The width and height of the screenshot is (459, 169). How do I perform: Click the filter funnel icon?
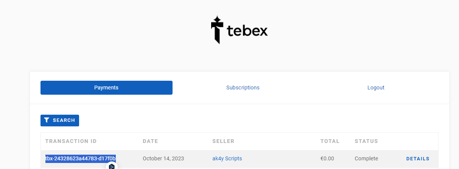[x=47, y=120]
